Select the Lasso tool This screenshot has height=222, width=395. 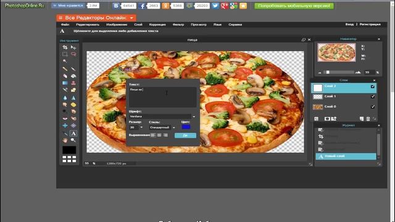tap(73, 54)
